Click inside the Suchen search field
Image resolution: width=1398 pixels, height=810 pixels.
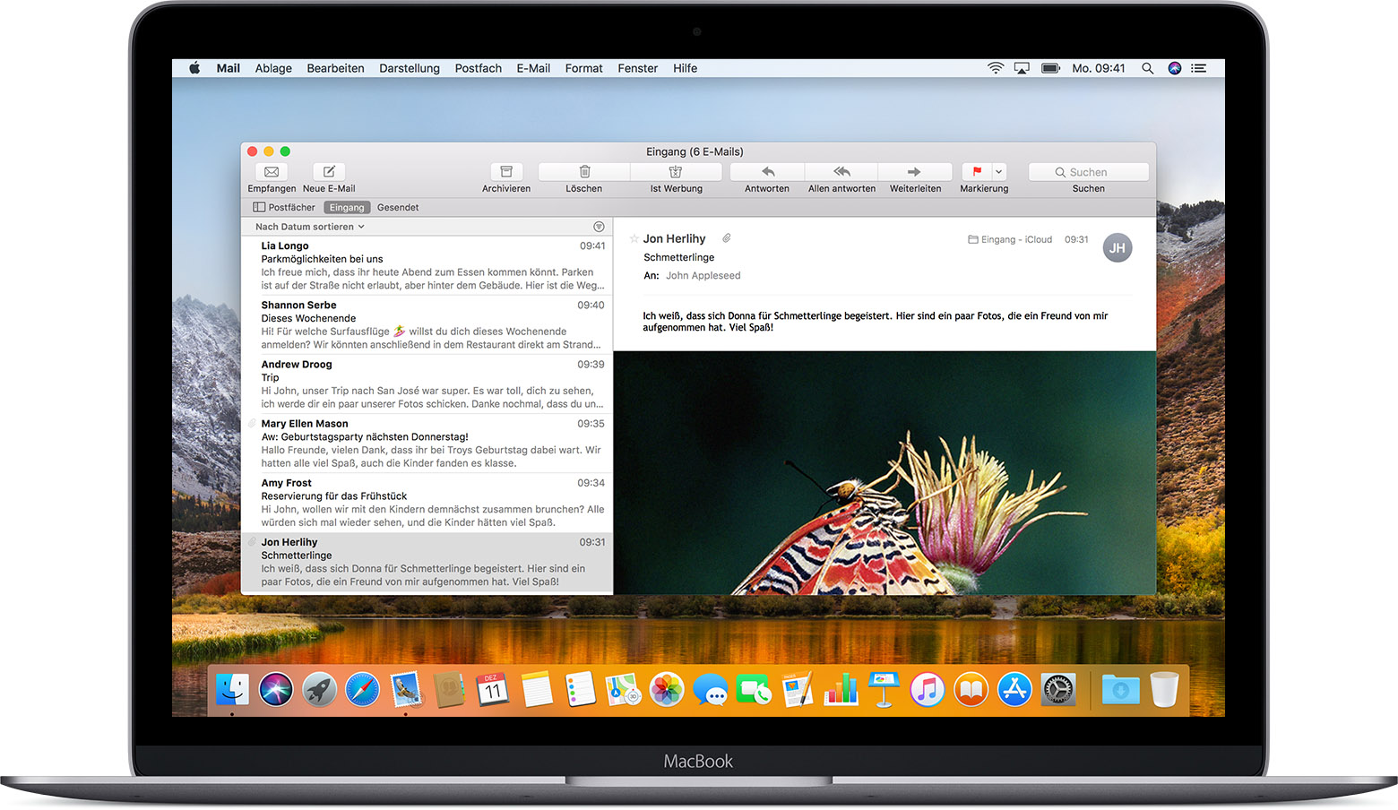[x=1088, y=171]
